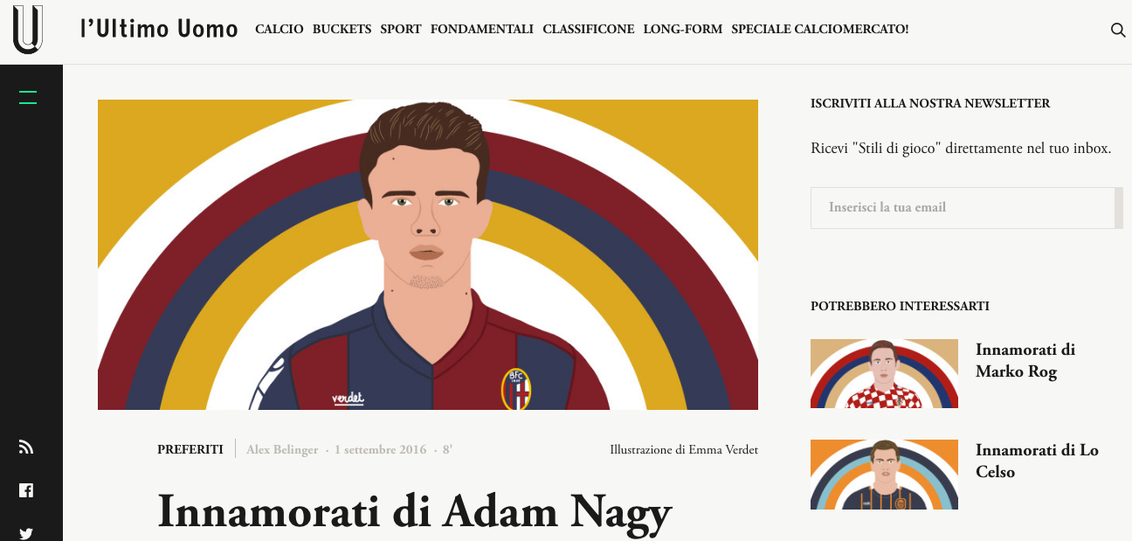The image size is (1132, 541).
Task: Open the FONDAMENTALI section
Action: (482, 29)
